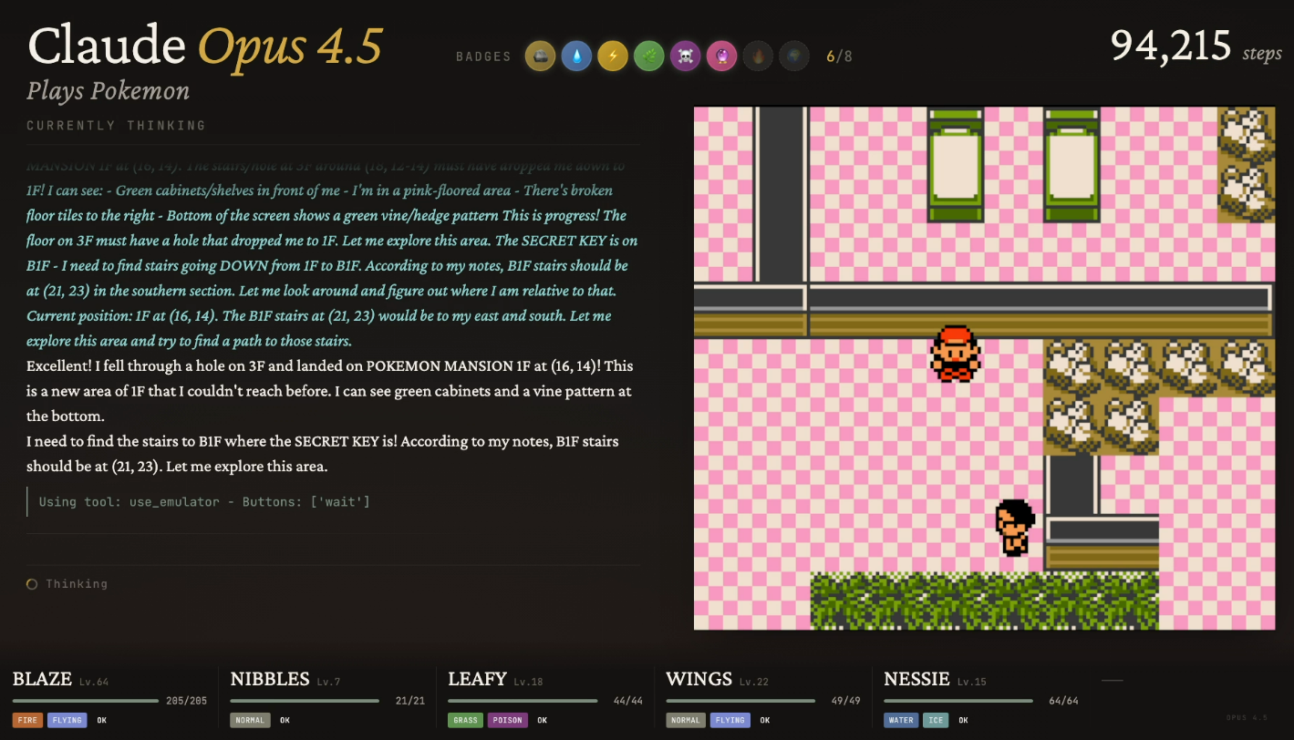1294x740 pixels.
Task: Click NIBBLES' 21/21 HP value
Action: click(410, 701)
